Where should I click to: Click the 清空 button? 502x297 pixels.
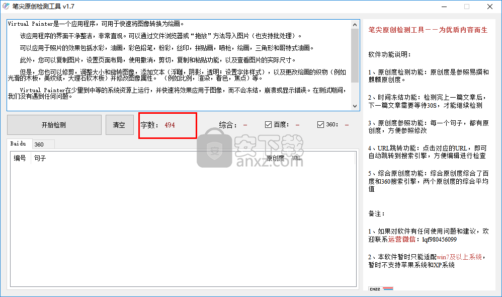click(x=119, y=125)
